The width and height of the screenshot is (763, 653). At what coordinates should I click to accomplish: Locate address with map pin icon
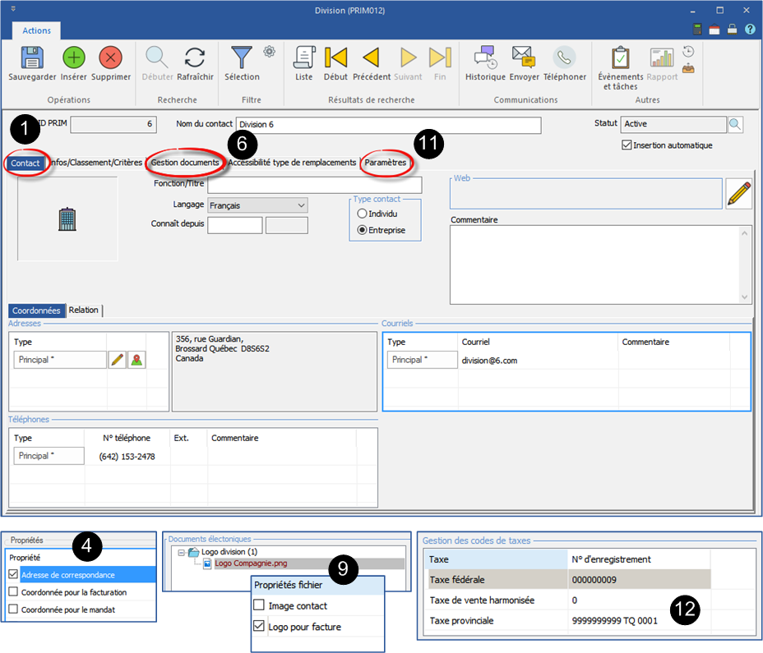(136, 360)
